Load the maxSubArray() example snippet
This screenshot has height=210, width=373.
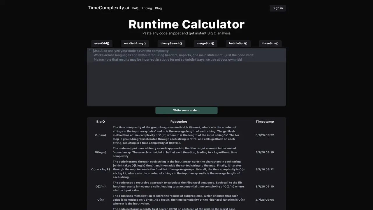[135, 43]
